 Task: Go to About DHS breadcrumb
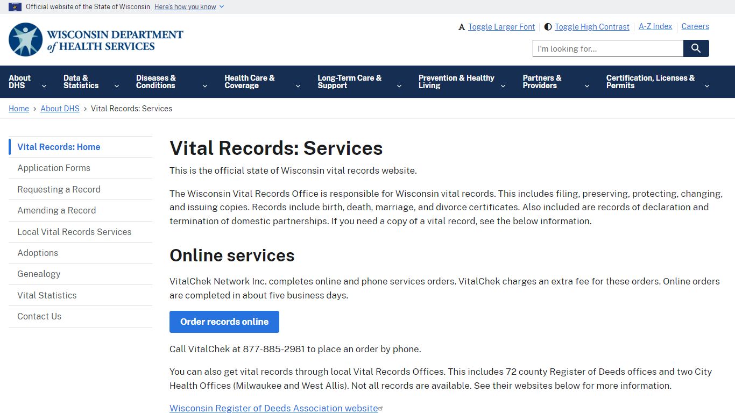point(60,109)
